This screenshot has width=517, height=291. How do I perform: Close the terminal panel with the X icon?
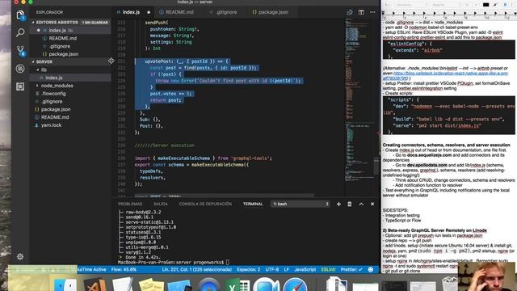pos(372,205)
